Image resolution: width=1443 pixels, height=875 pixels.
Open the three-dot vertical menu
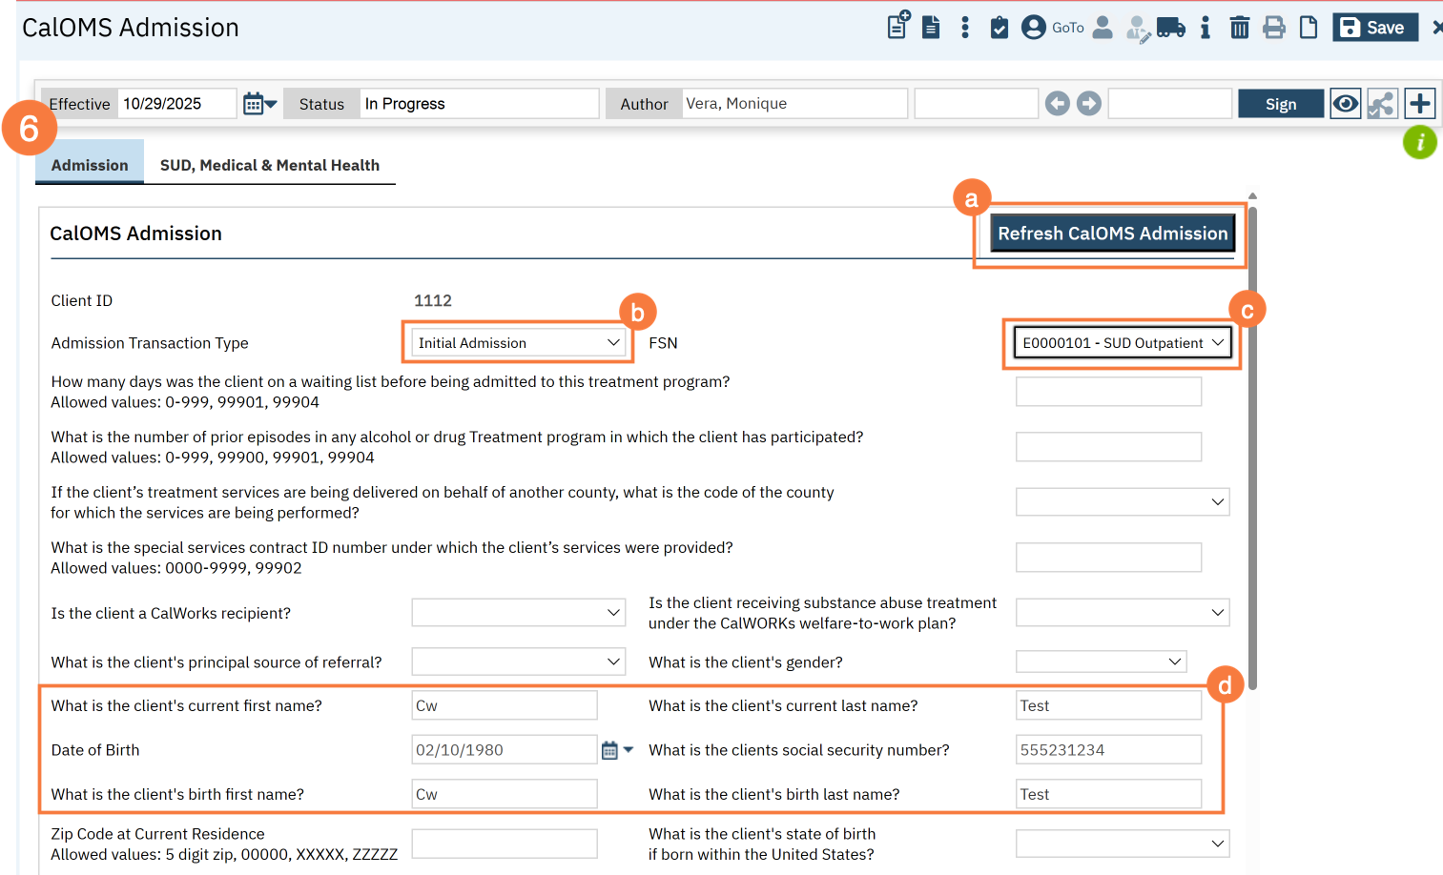pos(965,28)
